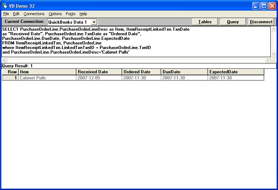
Task: Open the Edit menu
Action: coord(16,14)
